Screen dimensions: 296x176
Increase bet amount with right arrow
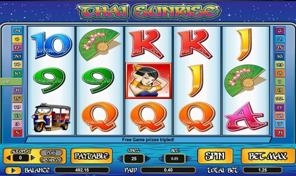click(x=189, y=159)
